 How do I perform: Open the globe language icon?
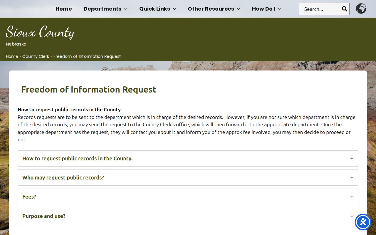(361, 9)
